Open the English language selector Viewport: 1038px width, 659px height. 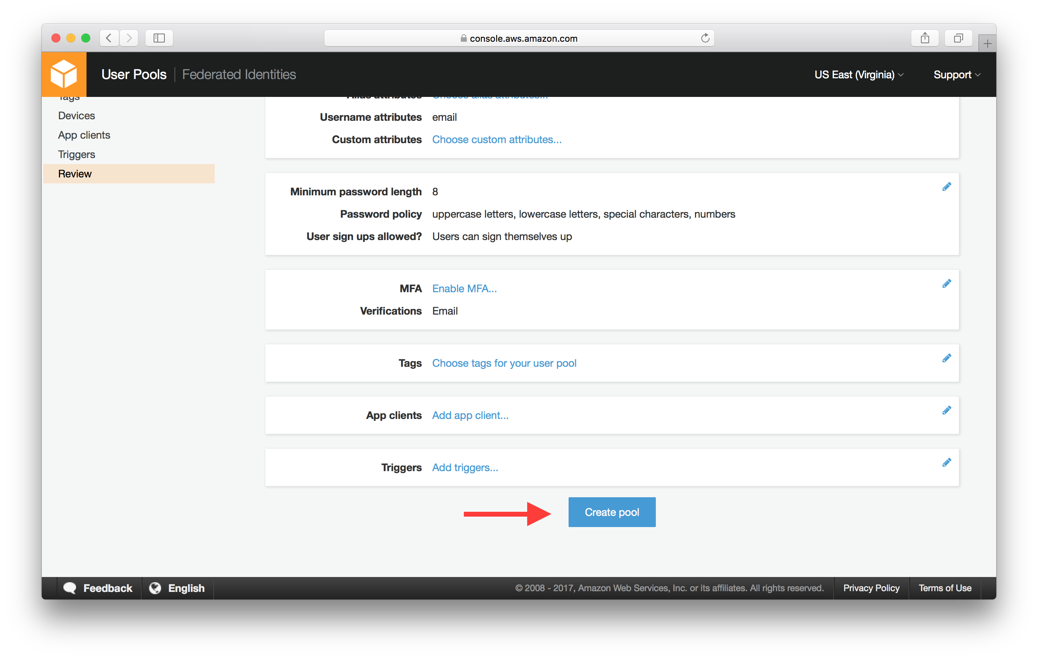click(x=177, y=588)
